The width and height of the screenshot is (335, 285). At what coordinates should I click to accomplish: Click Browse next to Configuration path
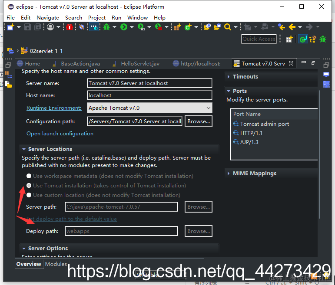199,121
